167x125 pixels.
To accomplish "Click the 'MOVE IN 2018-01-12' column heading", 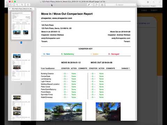I will [71, 62].
